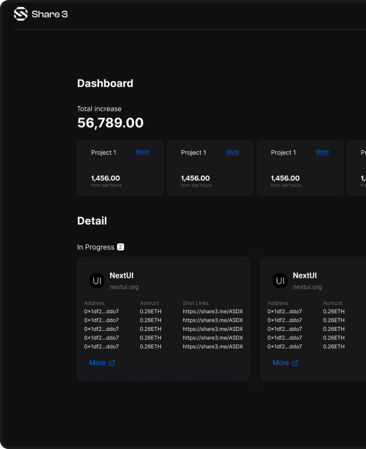Click the UI avatar icon in left NextUI card
Viewport: 366px width, 449px height.
tap(97, 281)
